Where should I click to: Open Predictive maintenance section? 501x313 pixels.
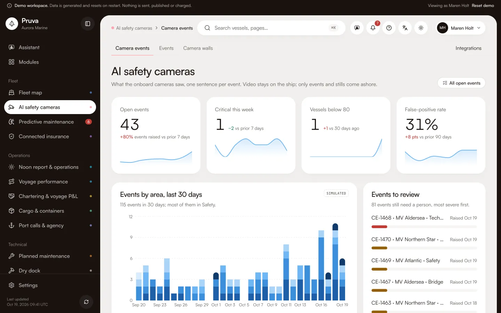[x=50, y=122]
